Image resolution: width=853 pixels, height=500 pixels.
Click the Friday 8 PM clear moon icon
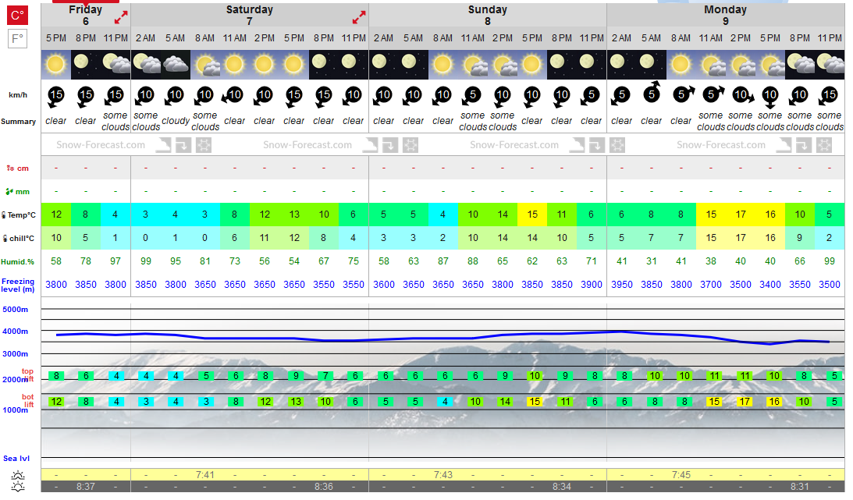point(85,65)
